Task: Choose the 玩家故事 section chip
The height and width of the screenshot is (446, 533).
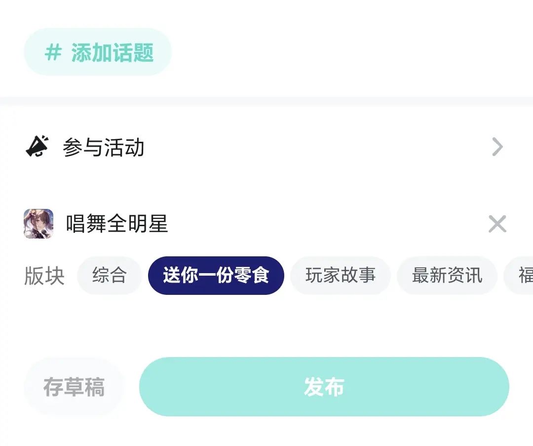Action: point(340,276)
